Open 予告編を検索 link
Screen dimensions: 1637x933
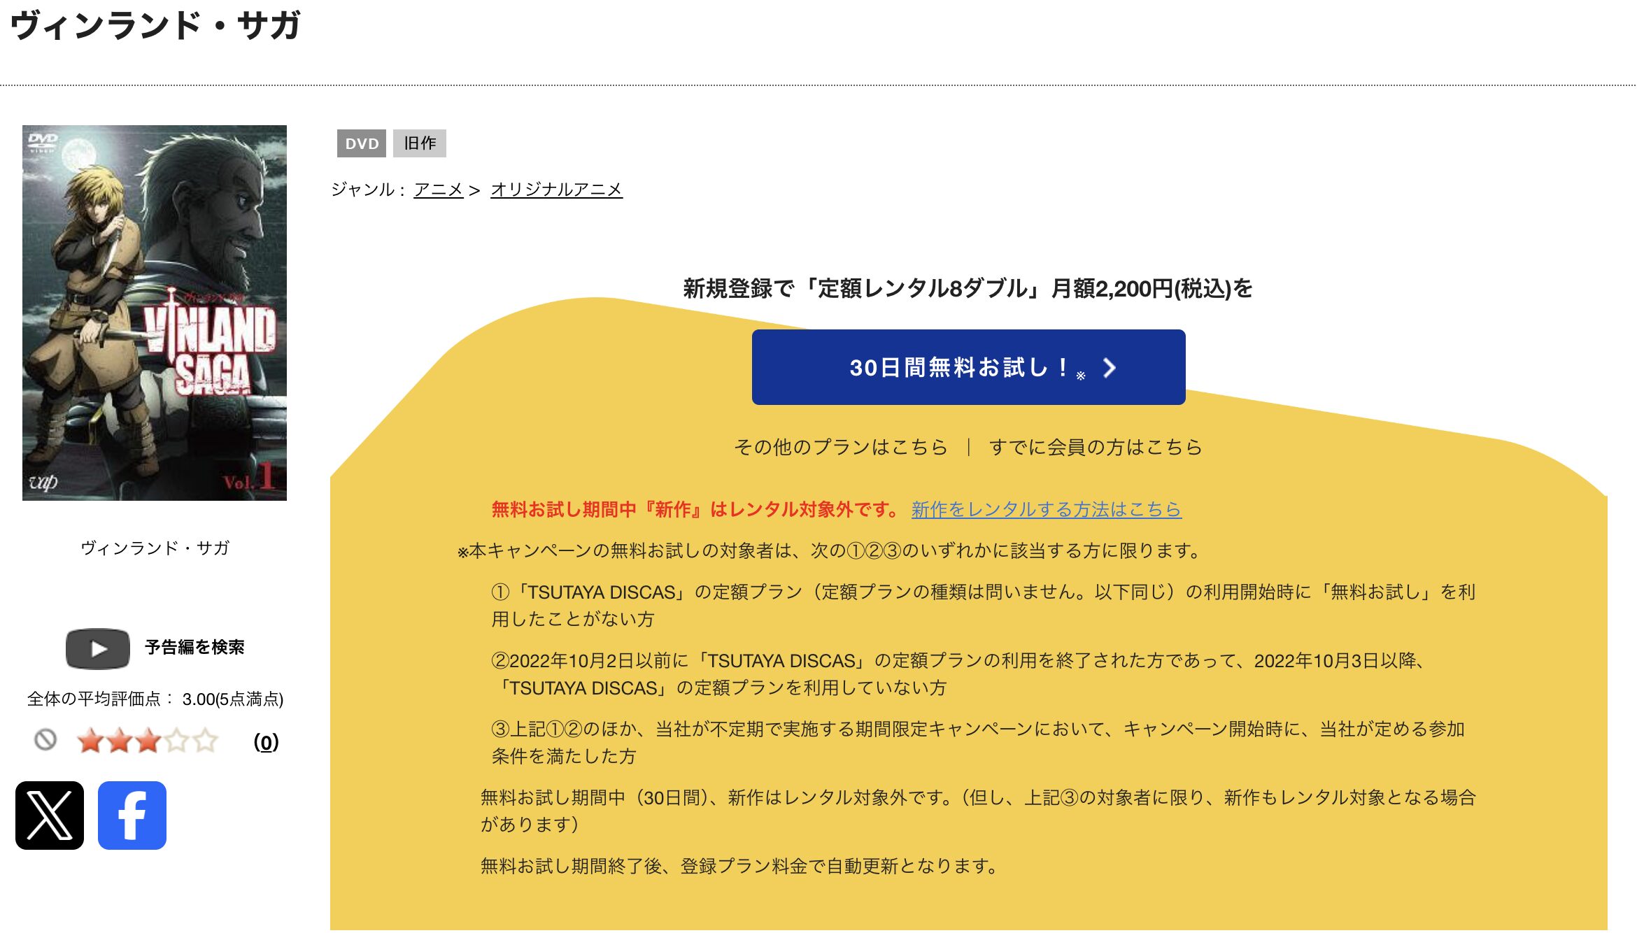tap(194, 648)
